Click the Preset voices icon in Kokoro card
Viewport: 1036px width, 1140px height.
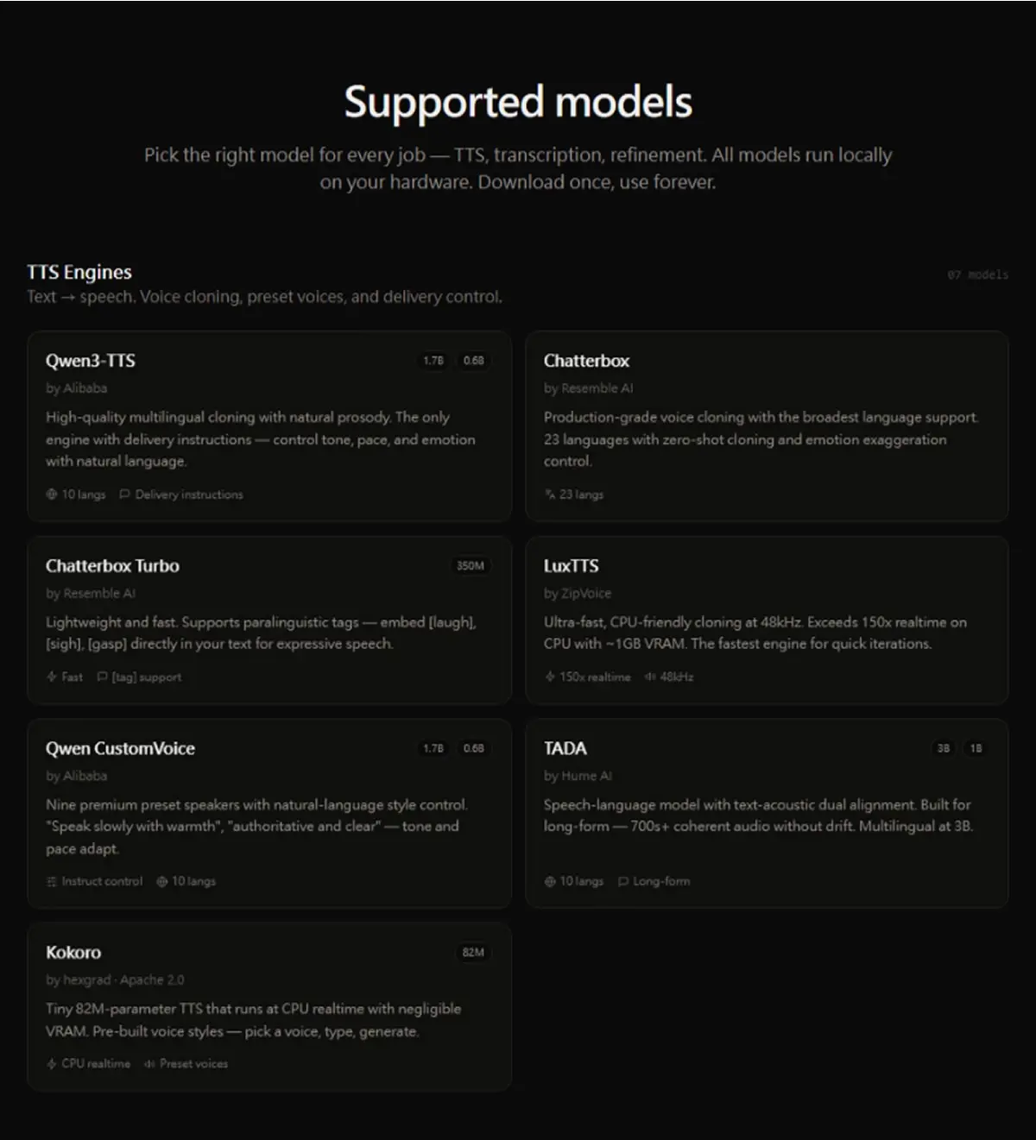(149, 1063)
